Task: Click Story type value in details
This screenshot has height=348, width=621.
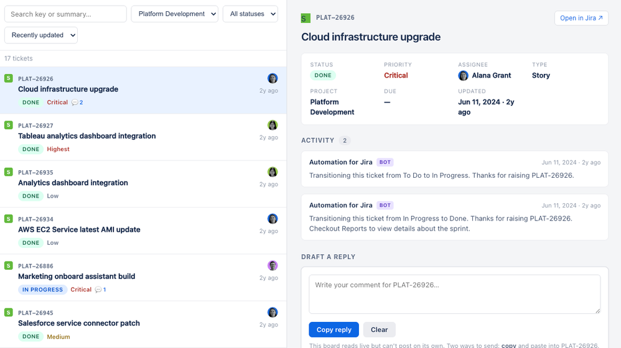Action: click(x=541, y=76)
